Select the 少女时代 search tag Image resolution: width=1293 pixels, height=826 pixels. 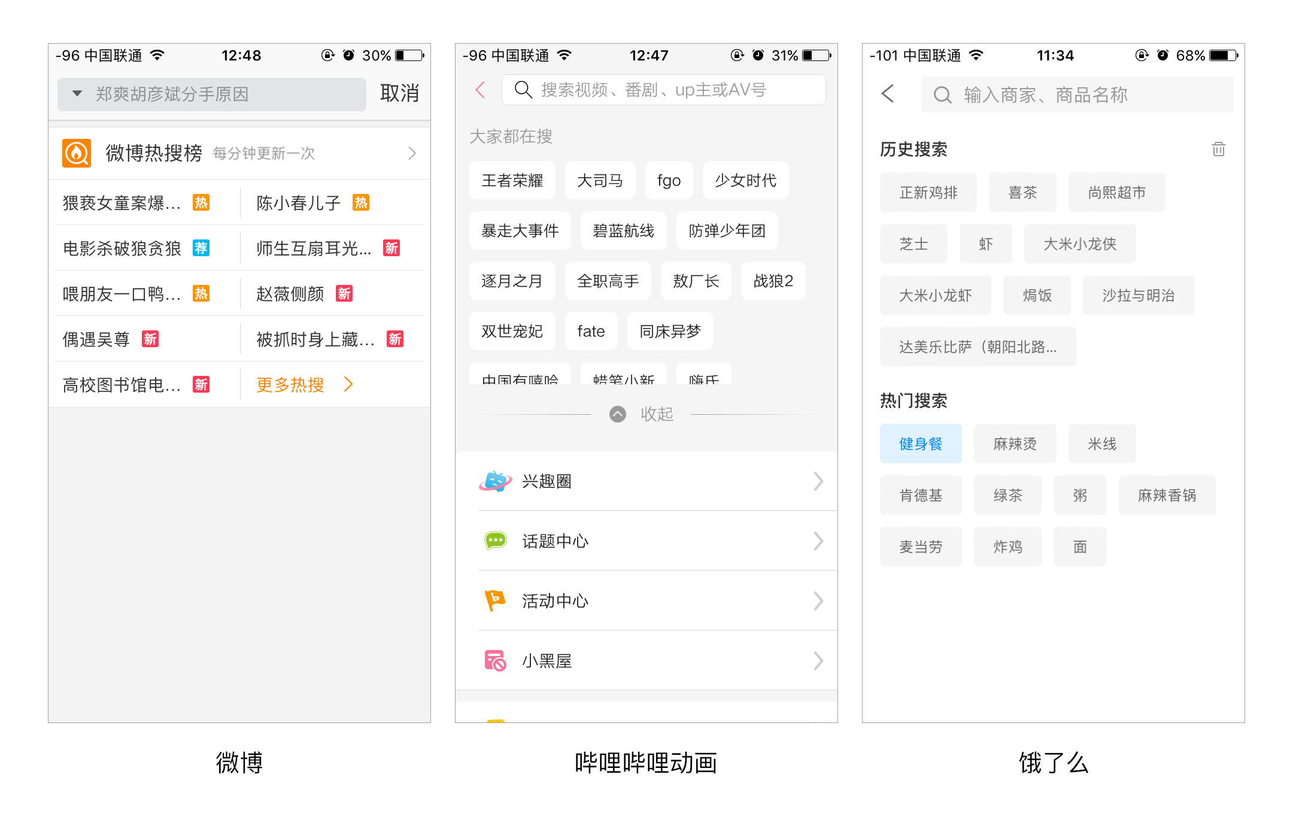(746, 180)
